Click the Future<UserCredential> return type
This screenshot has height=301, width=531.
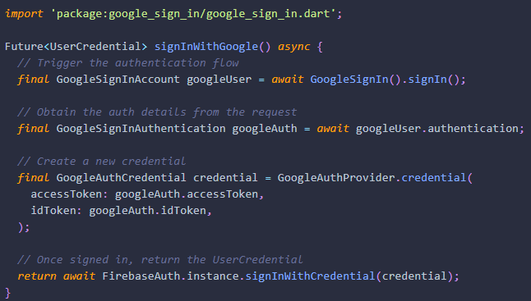coord(76,46)
